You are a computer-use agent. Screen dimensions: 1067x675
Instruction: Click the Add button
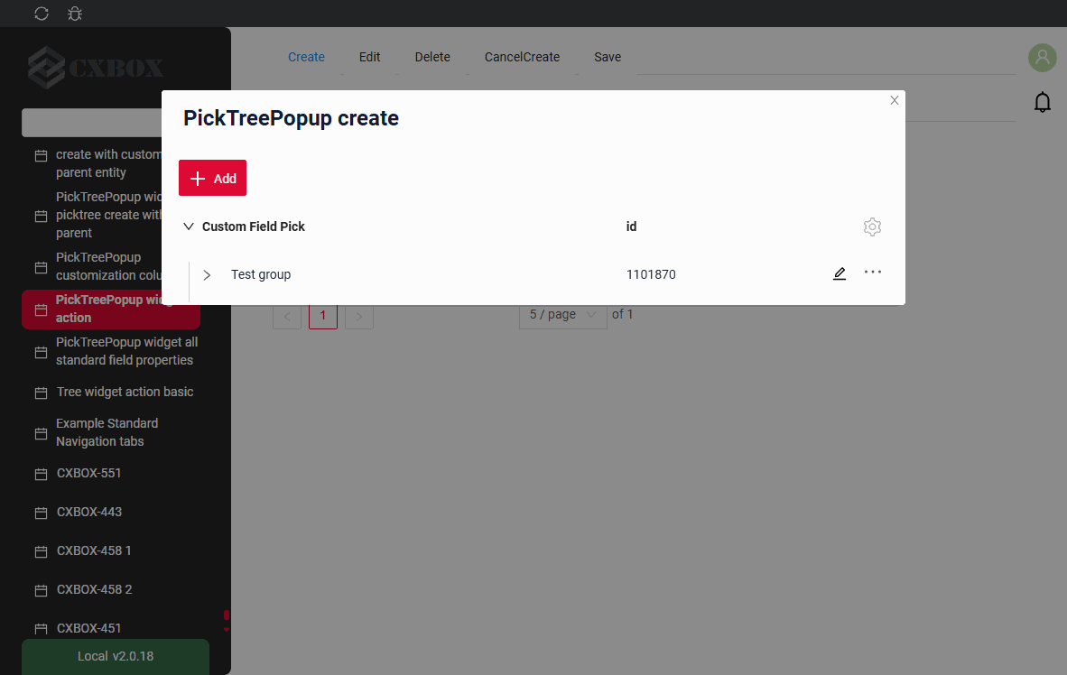pyautogui.click(x=212, y=178)
